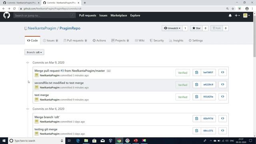The height and width of the screenshot is (144, 256).
Task: Switch to the Issues tab
Action: point(50,40)
